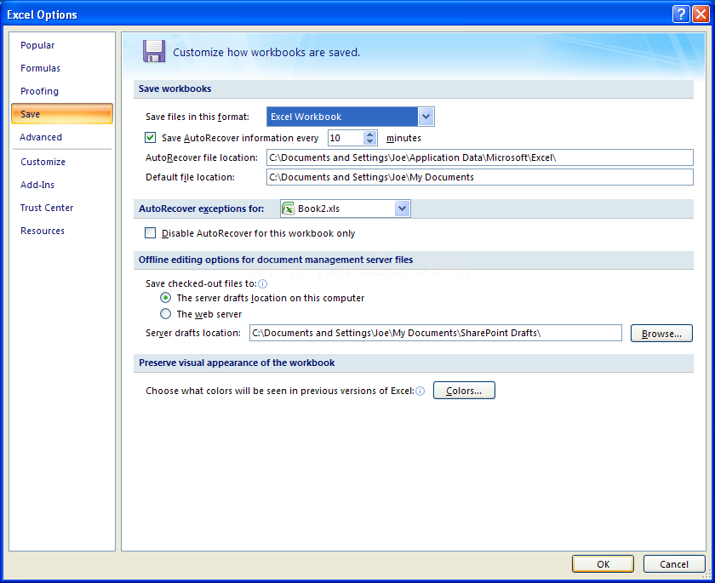
Task: Click the Offline editing options heading
Action: [x=276, y=260]
